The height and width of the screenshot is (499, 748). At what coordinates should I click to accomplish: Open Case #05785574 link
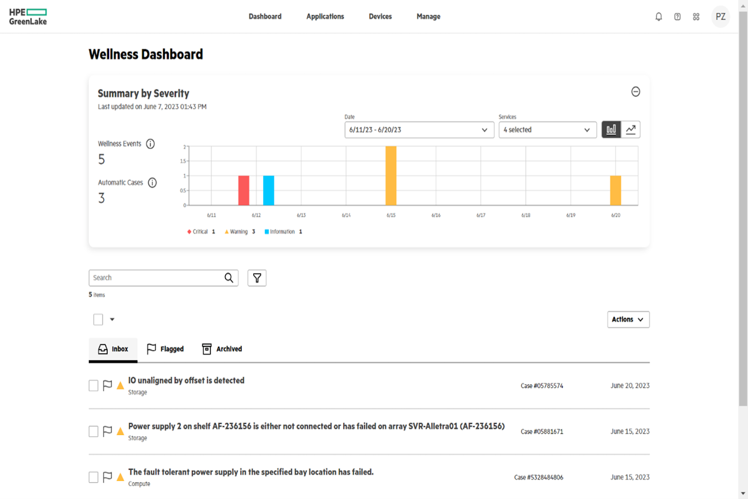click(541, 385)
